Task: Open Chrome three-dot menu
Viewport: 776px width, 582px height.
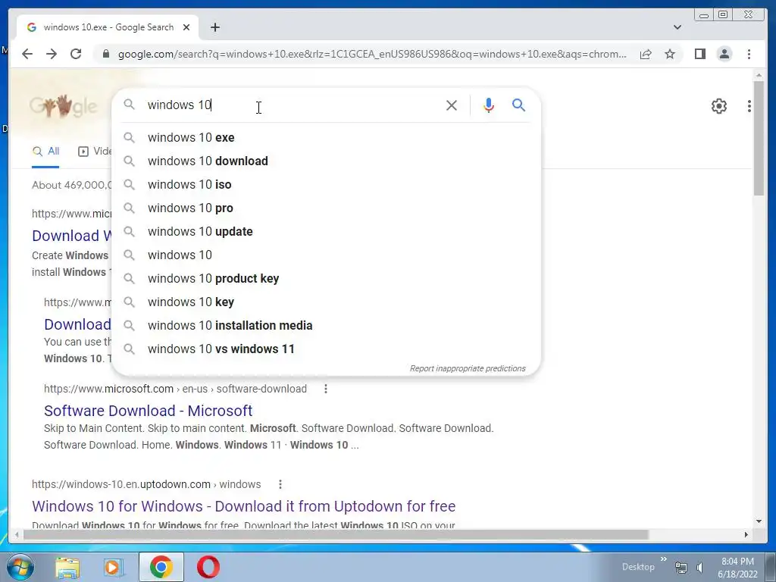Action: coord(749,54)
